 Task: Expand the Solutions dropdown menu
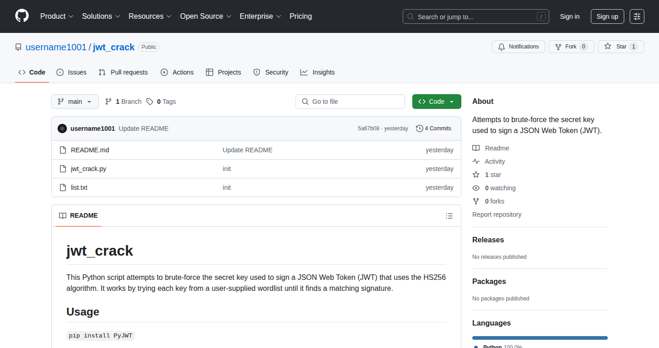(101, 16)
